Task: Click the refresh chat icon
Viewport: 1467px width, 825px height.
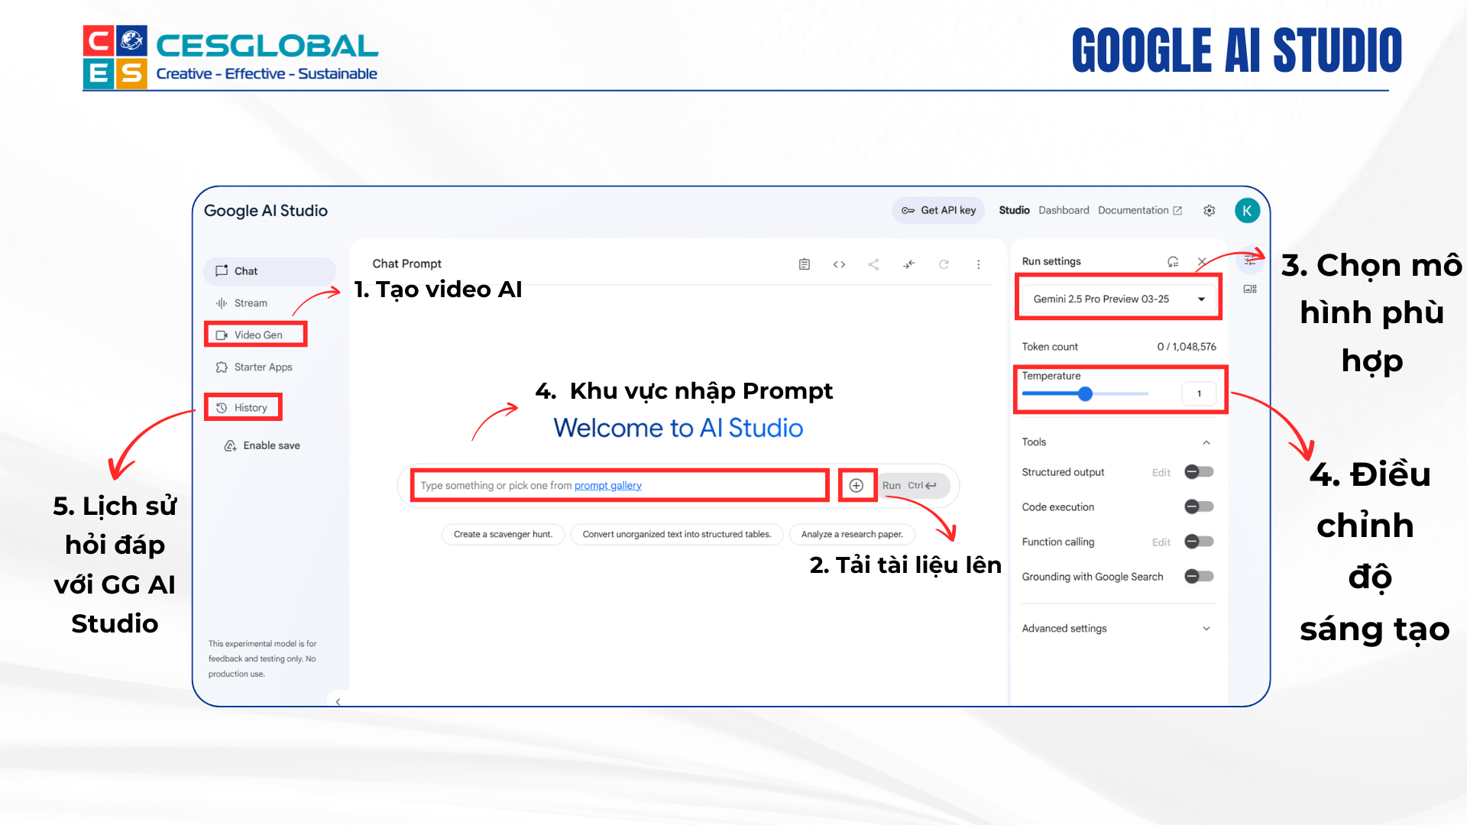Action: coord(944,264)
